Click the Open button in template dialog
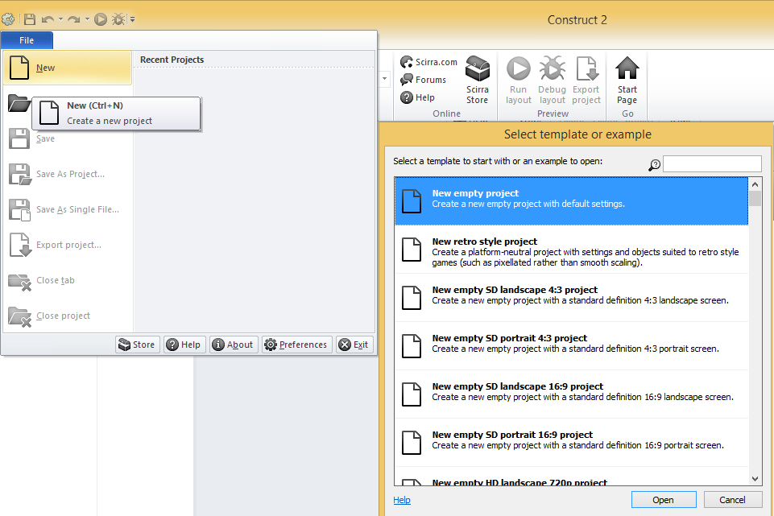Image resolution: width=774 pixels, height=516 pixels. 664,500
